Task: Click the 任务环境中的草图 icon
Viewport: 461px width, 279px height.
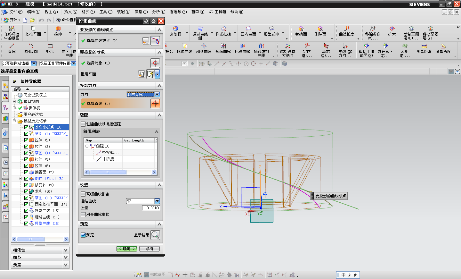Action: pyautogui.click(x=12, y=33)
